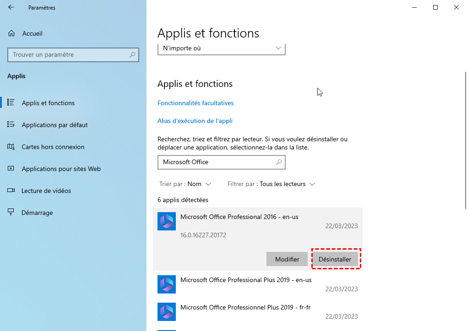This screenshot has height=331, width=467.
Task: Open the Fonctionnalités facultatives link
Action: point(195,103)
